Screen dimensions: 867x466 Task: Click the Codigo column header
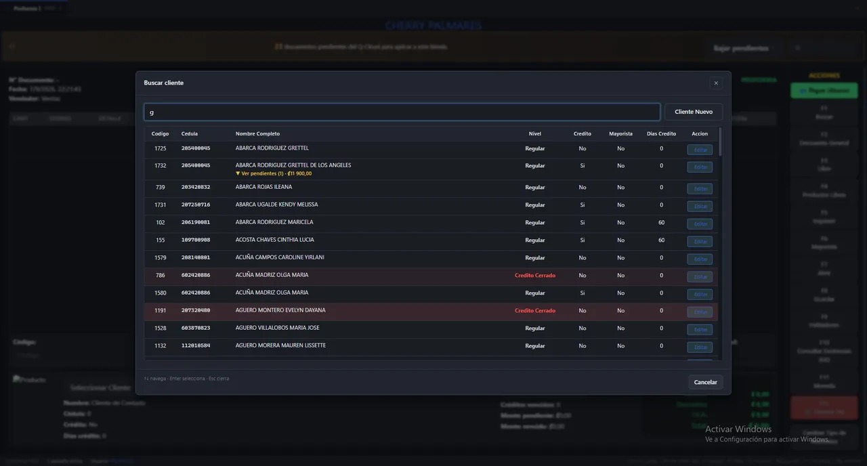point(160,133)
